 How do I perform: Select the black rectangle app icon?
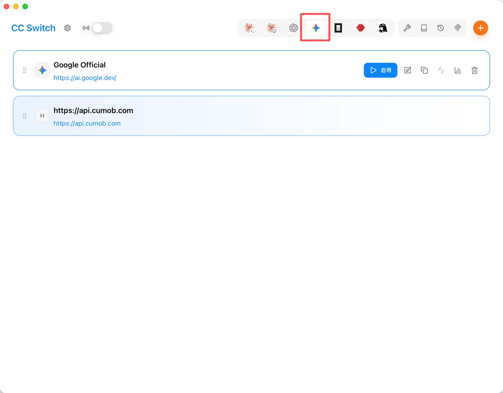338,28
